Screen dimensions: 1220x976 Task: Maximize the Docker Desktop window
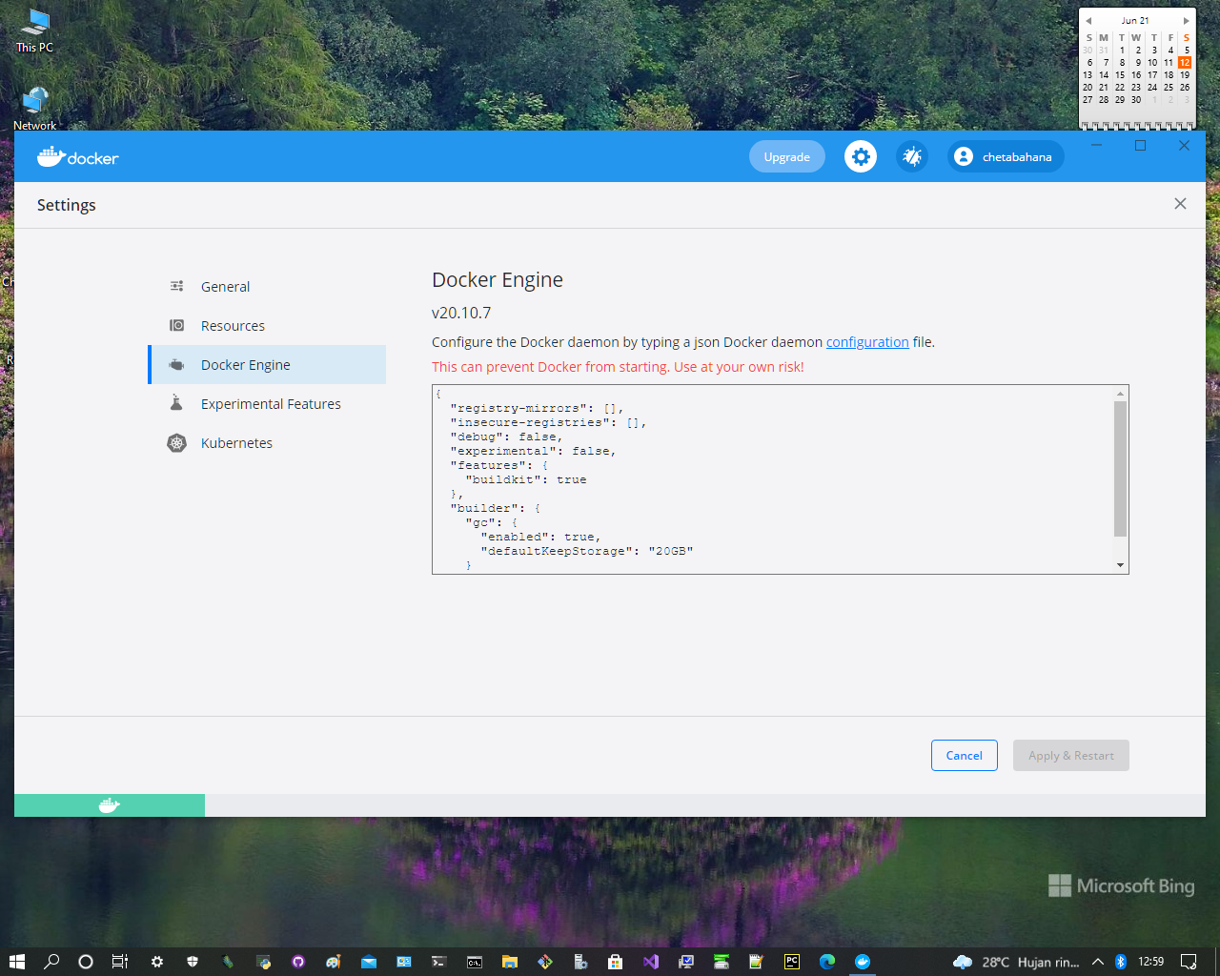pyautogui.click(x=1140, y=145)
